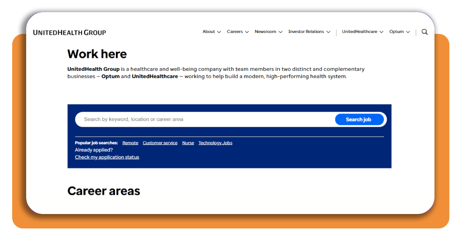Expand the chevron next to Newsroom
Screen dimensions: 462x242
click(281, 32)
